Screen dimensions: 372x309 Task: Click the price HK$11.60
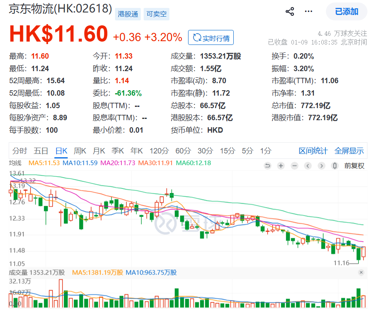click(x=59, y=34)
